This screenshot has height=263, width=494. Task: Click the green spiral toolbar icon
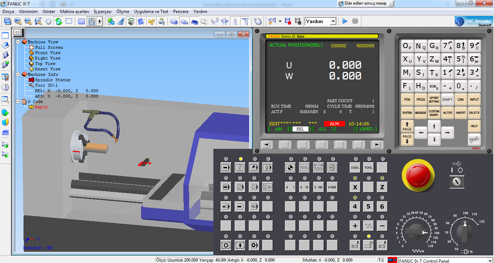[131, 21]
